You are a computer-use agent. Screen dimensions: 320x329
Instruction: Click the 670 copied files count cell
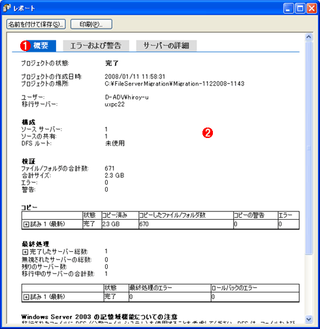click(x=185, y=224)
